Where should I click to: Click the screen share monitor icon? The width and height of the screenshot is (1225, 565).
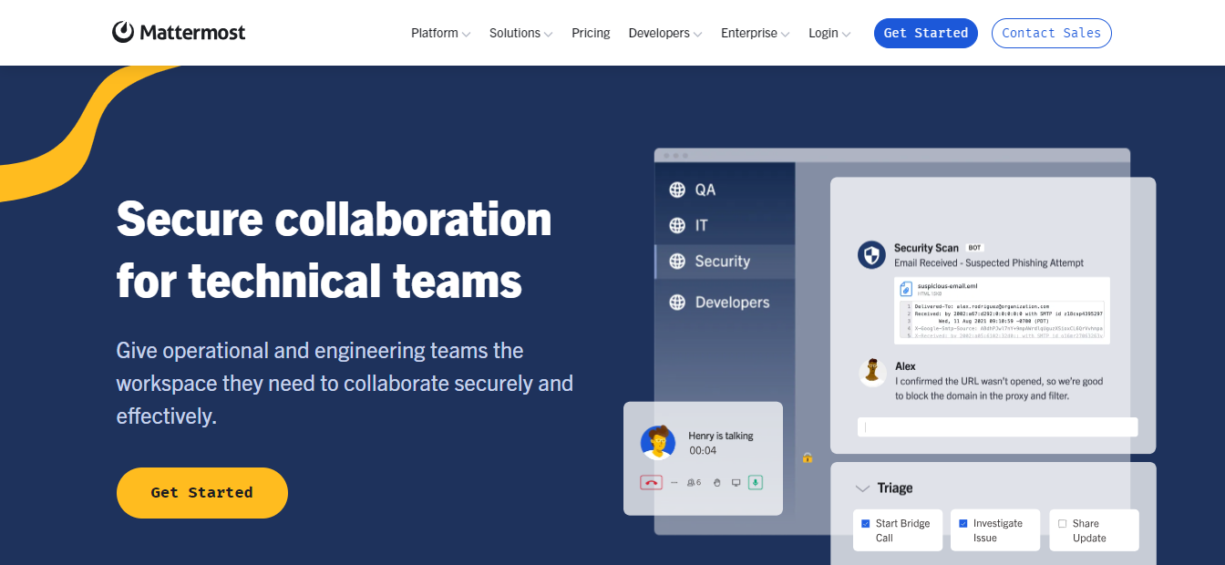(x=736, y=483)
